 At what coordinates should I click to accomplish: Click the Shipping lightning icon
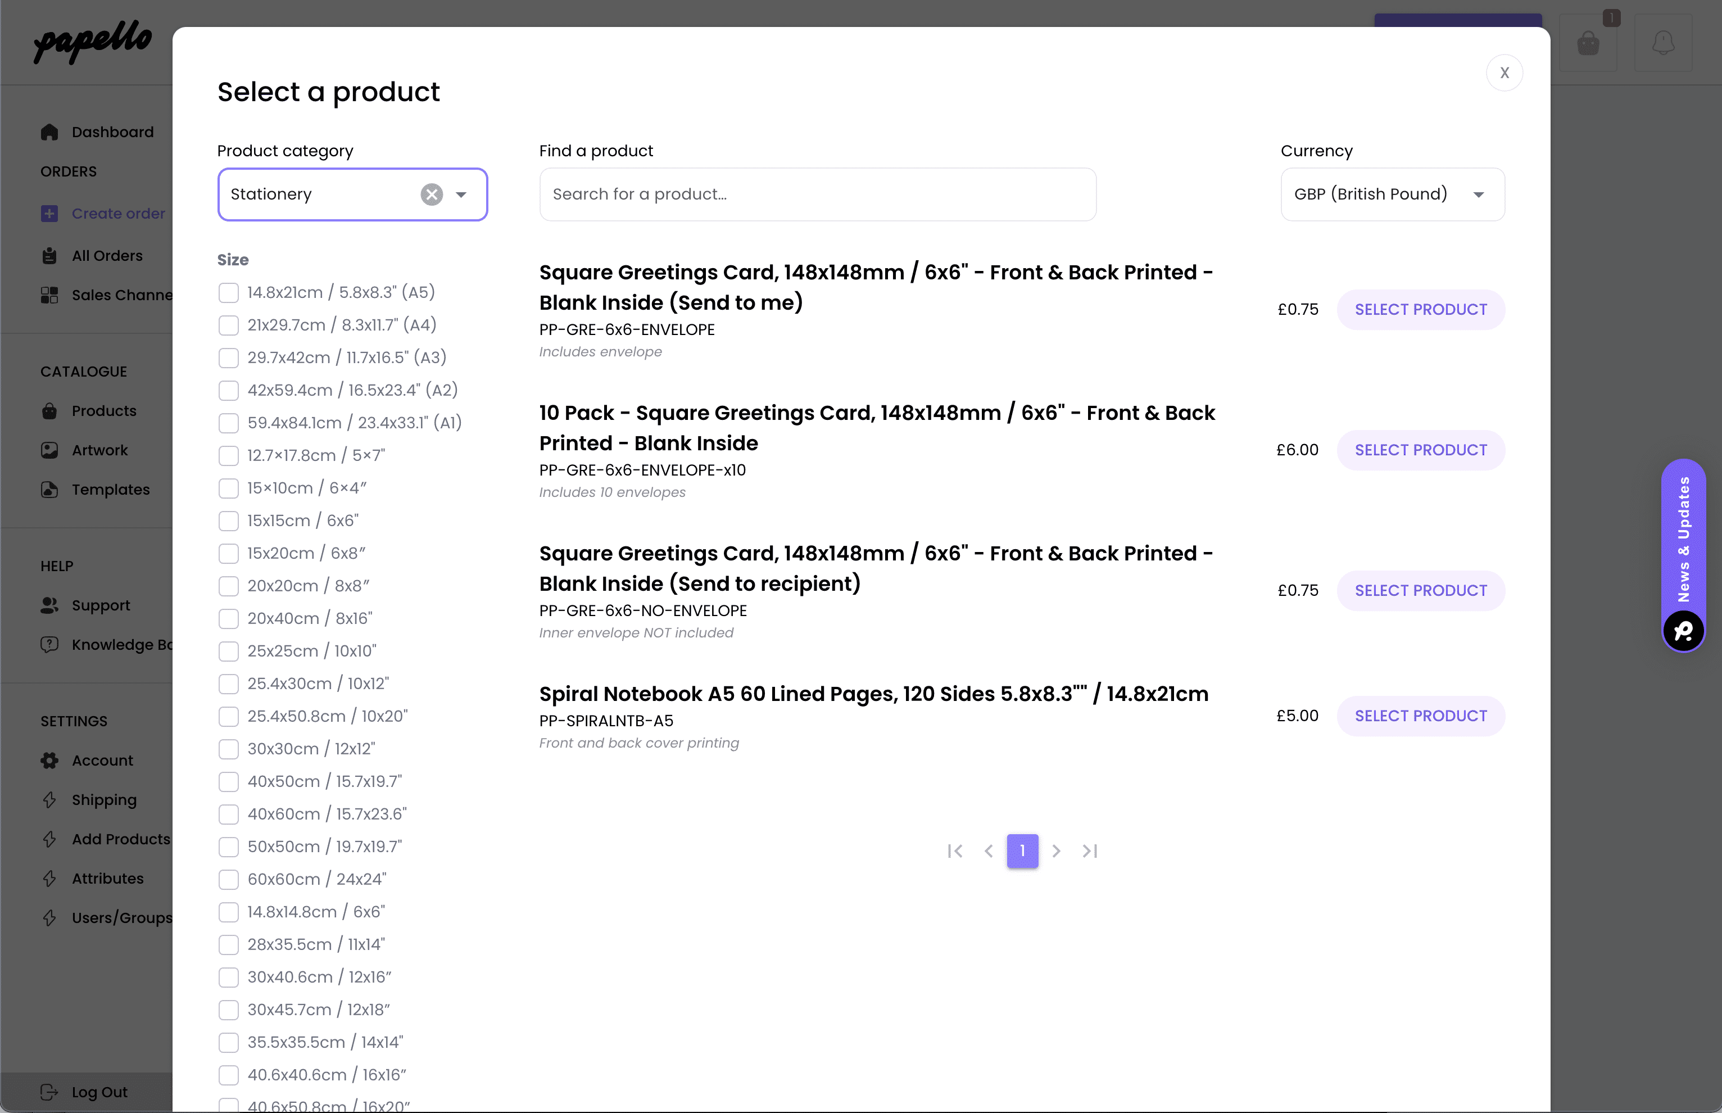pyautogui.click(x=49, y=799)
